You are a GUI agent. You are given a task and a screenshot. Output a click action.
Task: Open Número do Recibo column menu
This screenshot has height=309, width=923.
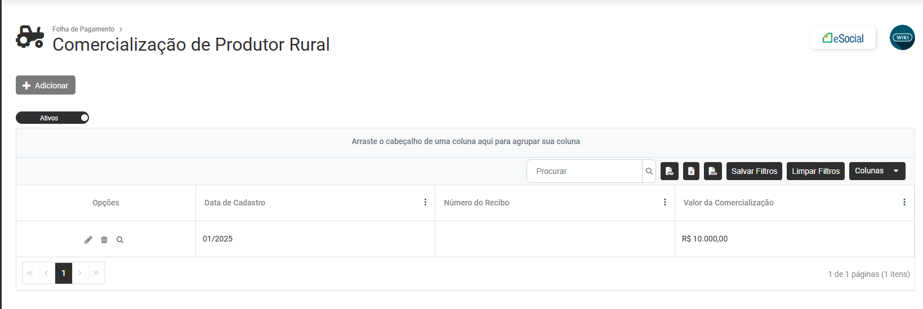665,203
